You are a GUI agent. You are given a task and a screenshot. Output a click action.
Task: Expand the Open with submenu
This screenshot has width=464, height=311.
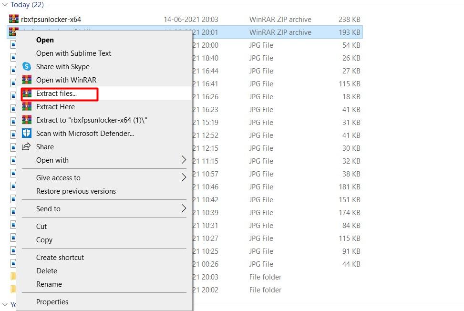point(52,160)
